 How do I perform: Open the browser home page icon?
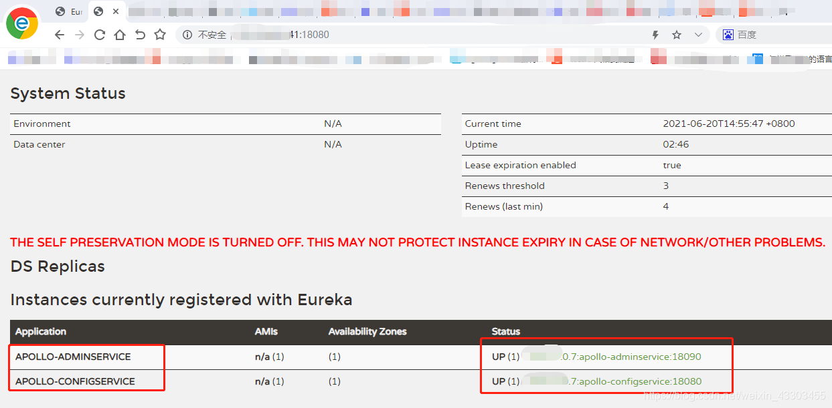[x=120, y=35]
